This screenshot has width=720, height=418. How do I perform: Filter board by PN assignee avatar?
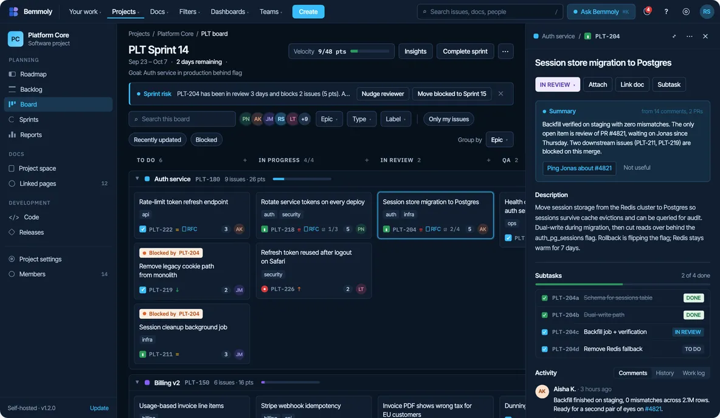point(246,119)
